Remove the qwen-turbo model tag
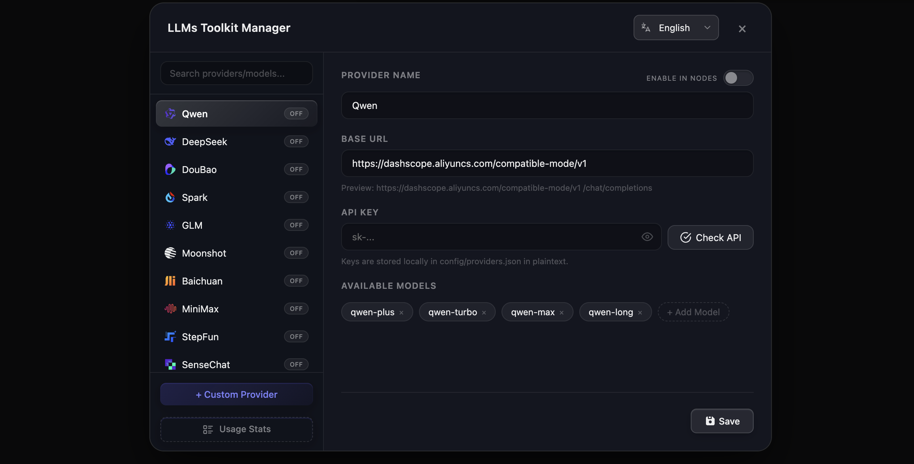Screen dimensions: 914x464 tap(484, 313)
